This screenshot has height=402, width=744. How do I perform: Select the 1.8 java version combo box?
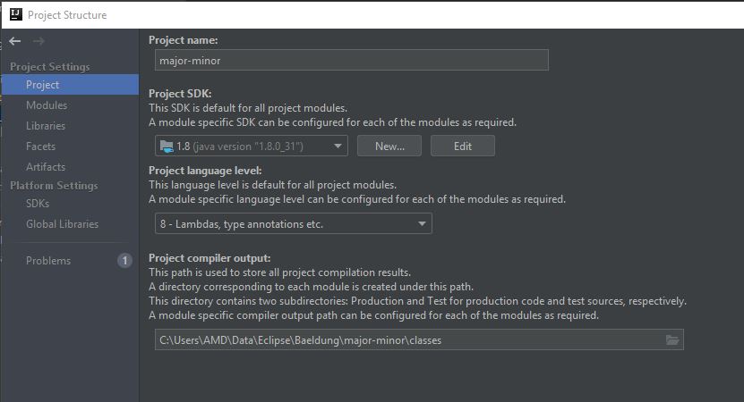point(252,146)
